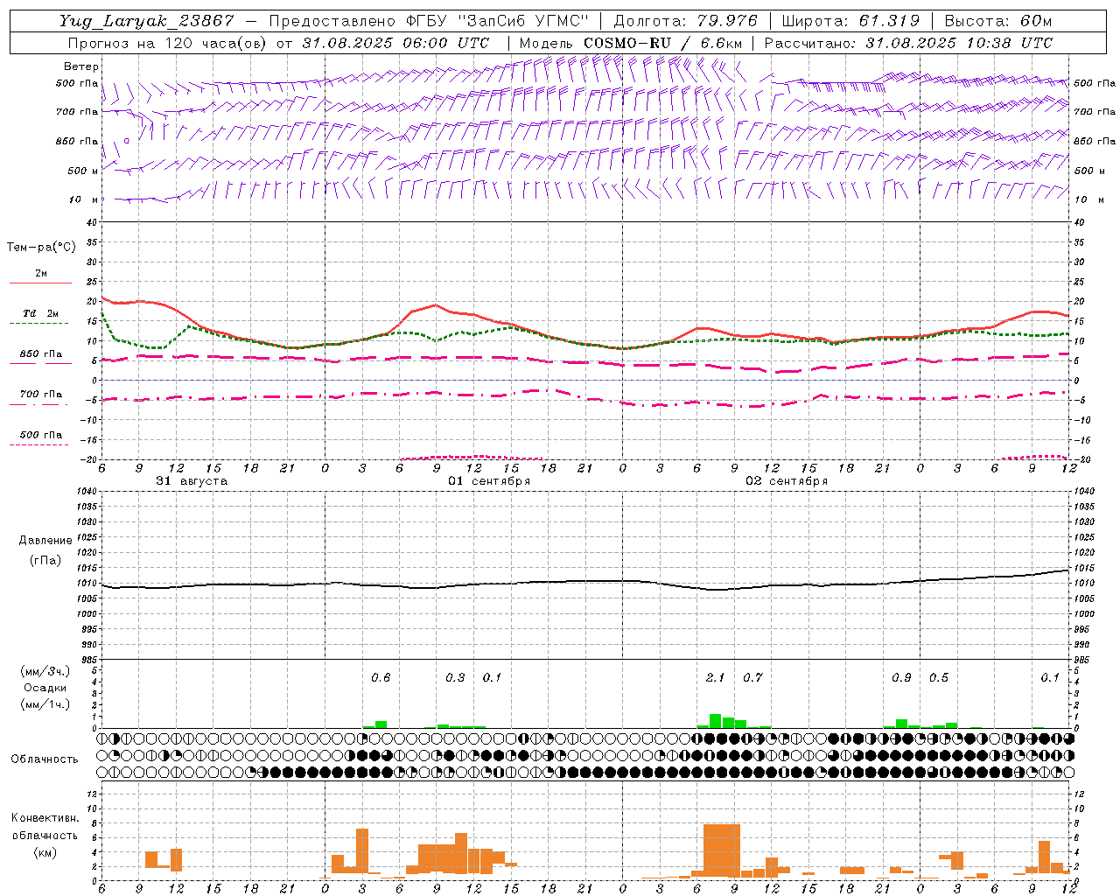1120x896 pixels.
Task: Click the 500 гПа temperature legend entry
Action: [x=40, y=435]
